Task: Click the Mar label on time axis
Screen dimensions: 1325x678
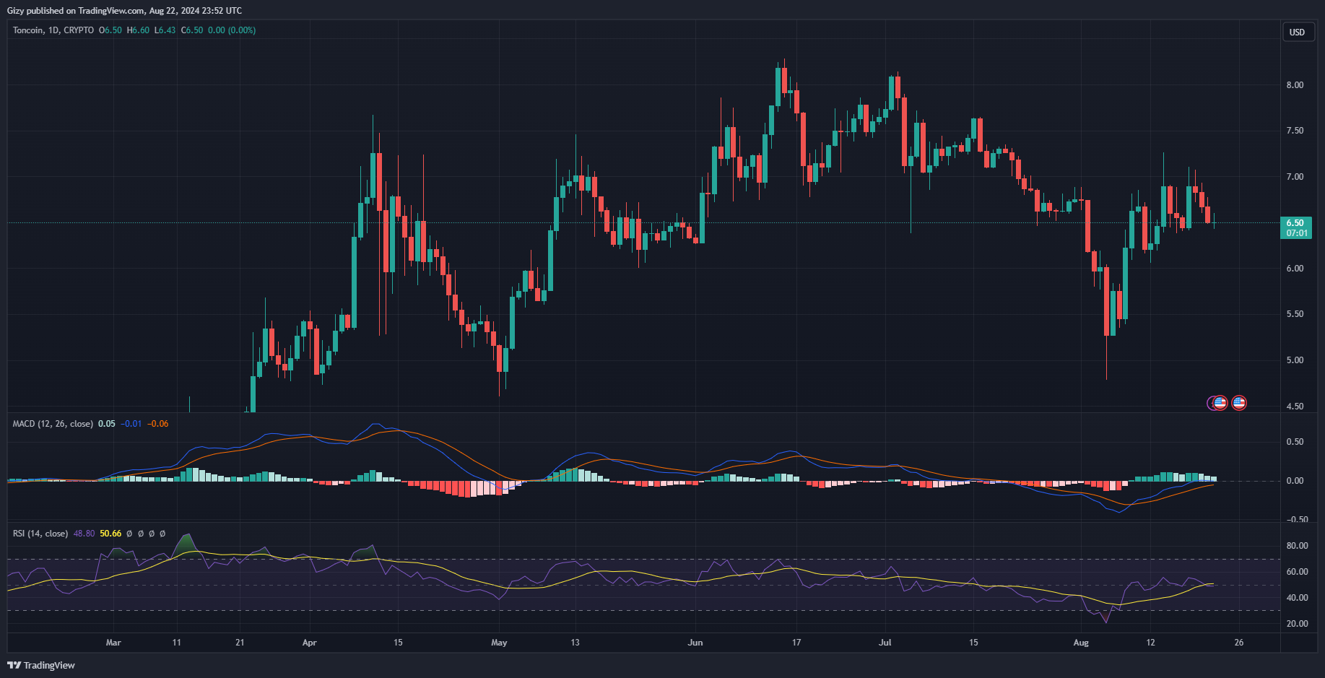Action: pyautogui.click(x=113, y=643)
